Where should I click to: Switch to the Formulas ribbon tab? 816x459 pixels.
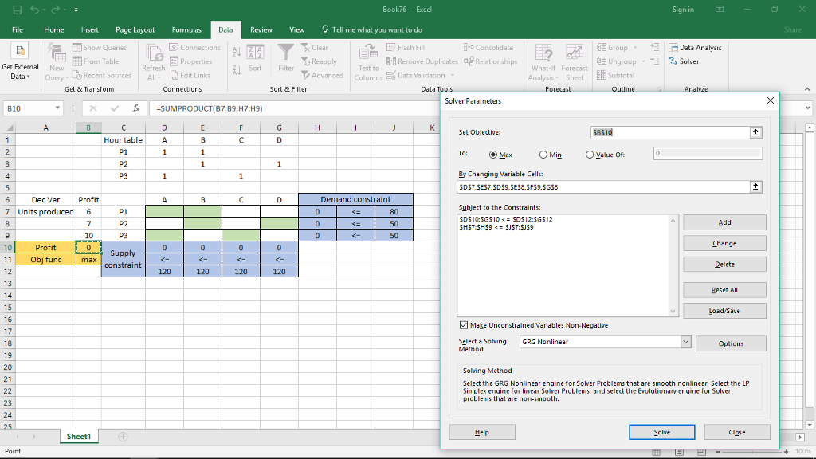click(x=186, y=29)
